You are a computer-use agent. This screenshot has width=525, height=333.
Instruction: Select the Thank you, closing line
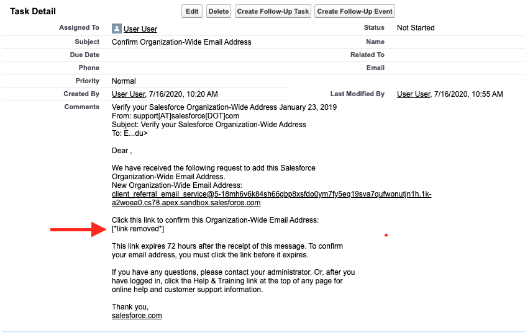[x=130, y=307]
